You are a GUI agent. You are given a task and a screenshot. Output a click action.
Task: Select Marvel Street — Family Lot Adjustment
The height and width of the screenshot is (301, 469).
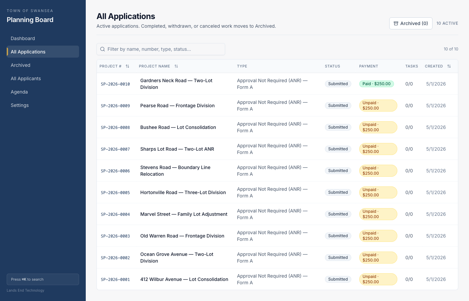[184, 214]
